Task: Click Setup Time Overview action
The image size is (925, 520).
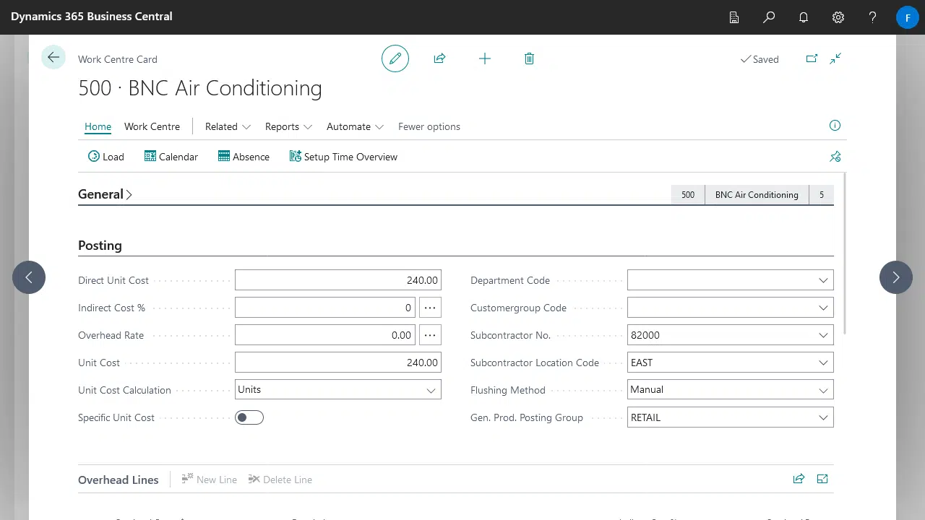Action: click(343, 157)
